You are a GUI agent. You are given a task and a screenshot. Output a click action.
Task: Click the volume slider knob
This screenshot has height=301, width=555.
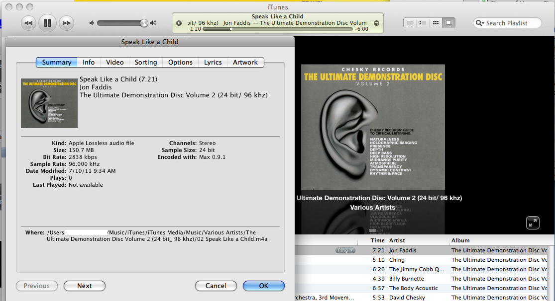[x=144, y=23]
